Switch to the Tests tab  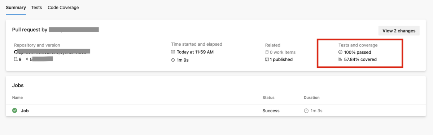36,7
